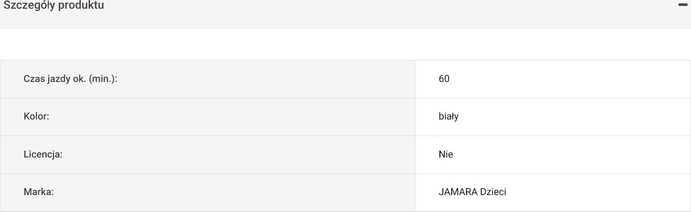
Task: Click the Licencja: label
Action: click(x=43, y=154)
